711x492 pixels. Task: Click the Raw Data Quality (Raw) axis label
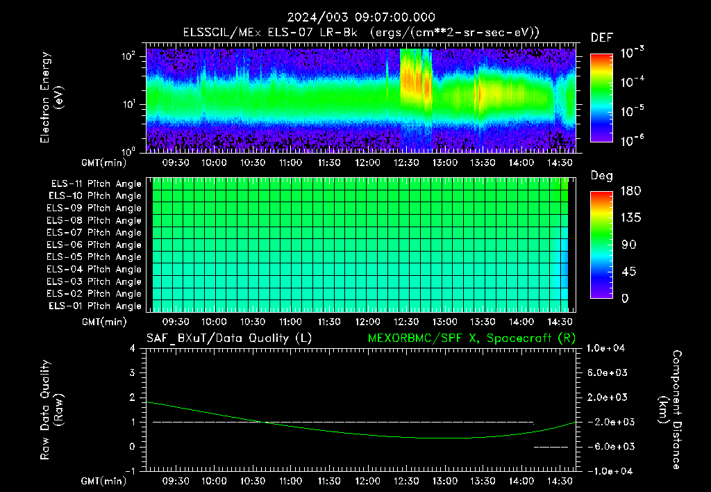(x=51, y=410)
